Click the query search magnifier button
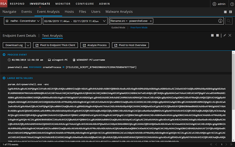 (x=229, y=21)
